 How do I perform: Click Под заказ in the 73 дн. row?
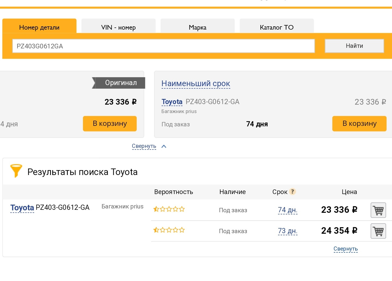(x=233, y=231)
